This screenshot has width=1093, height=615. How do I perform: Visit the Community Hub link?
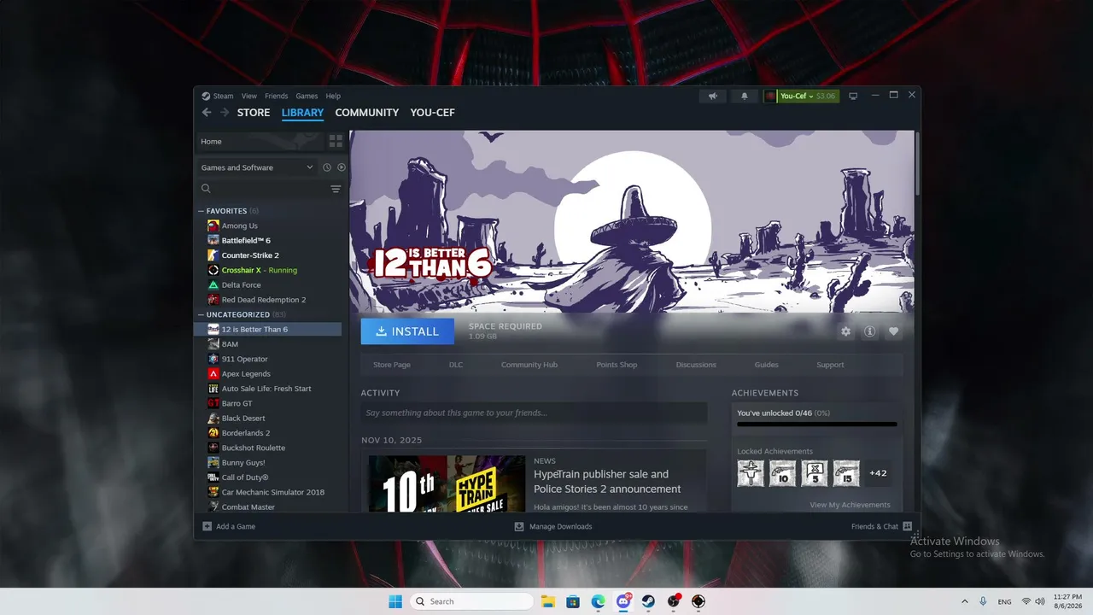coord(529,365)
